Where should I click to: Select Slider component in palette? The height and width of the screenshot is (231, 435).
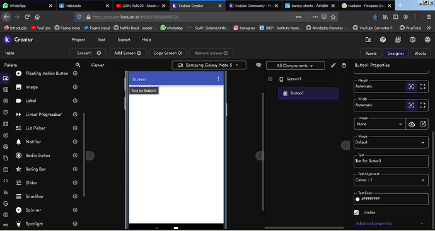47,183
